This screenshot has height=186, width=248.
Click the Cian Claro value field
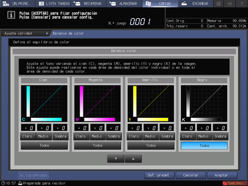[x=28, y=128]
